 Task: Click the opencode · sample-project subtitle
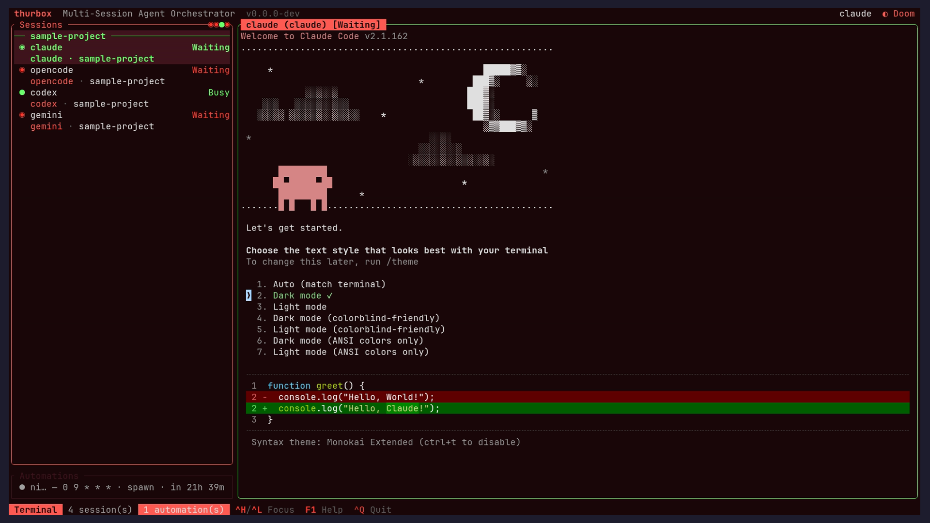pos(97,81)
